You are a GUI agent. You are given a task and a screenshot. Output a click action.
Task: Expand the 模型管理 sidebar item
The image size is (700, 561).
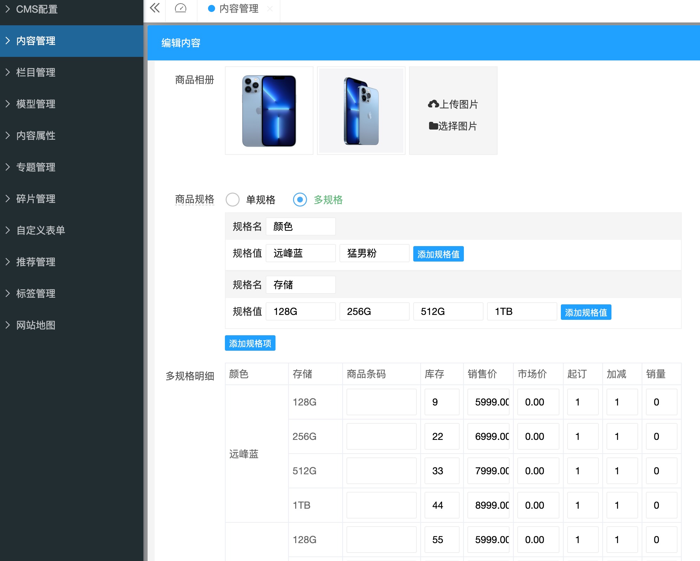(x=72, y=104)
